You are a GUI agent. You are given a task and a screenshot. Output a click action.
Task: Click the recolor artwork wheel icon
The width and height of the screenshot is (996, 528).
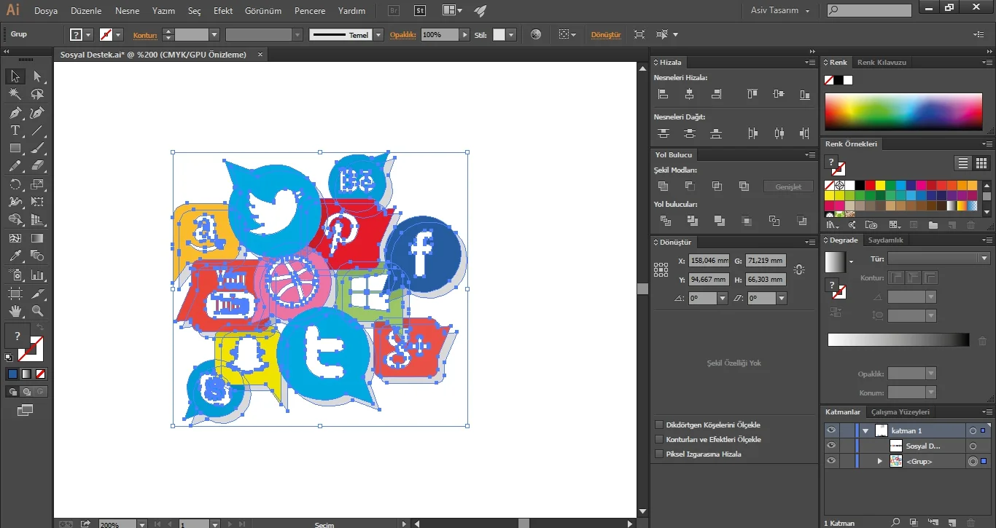pos(536,34)
